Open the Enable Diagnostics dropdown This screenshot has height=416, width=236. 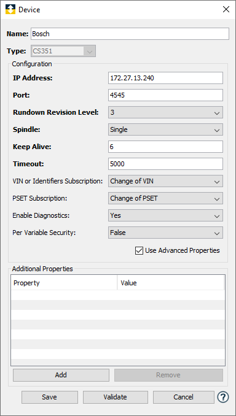165,215
